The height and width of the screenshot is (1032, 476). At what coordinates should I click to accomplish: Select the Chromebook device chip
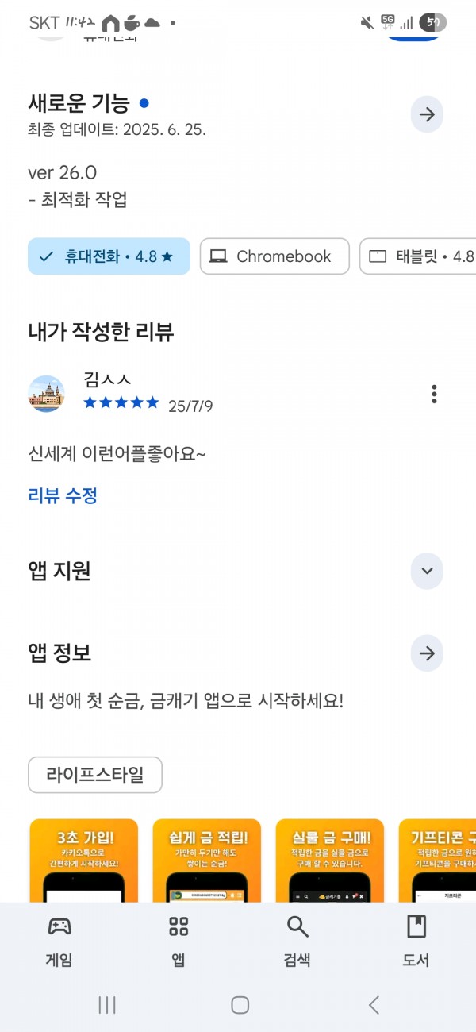click(274, 256)
